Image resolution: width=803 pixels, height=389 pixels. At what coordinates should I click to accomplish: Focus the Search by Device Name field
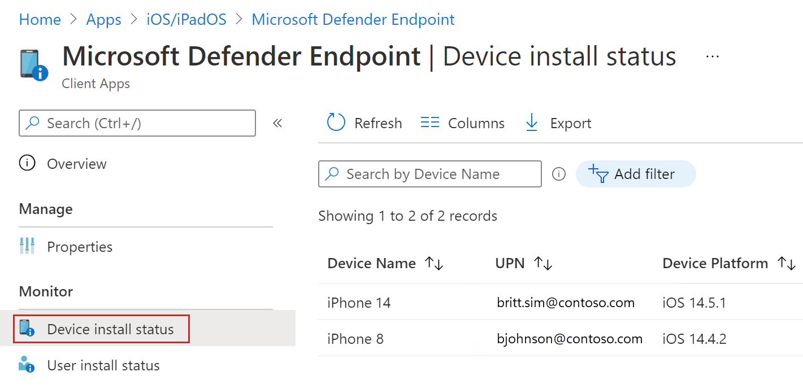pyautogui.click(x=435, y=174)
